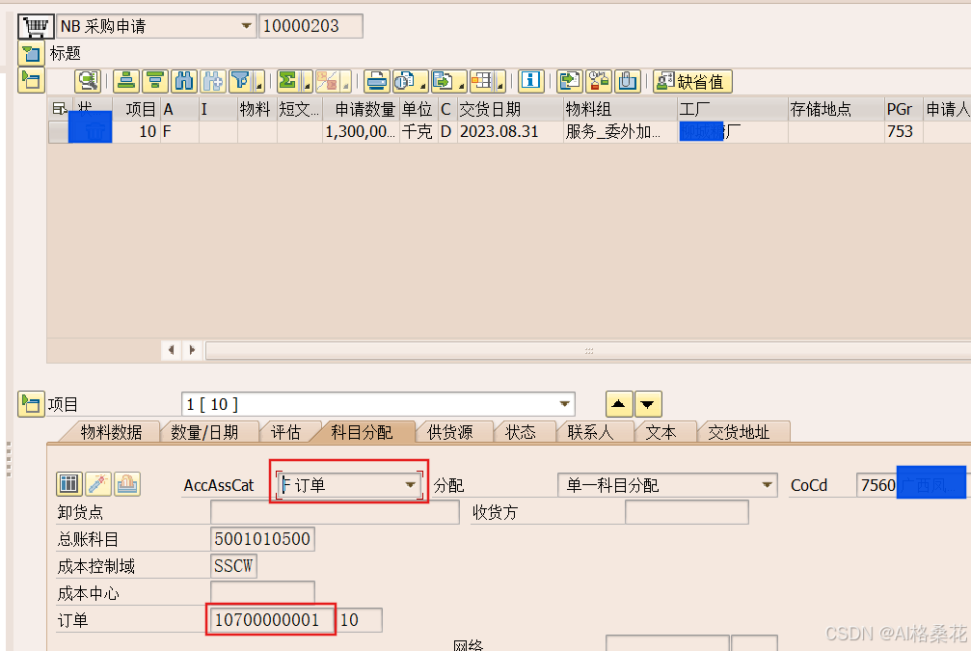Click the wand icon in the 科目分配 tab
Image resolution: width=971 pixels, height=651 pixels.
coord(97,484)
